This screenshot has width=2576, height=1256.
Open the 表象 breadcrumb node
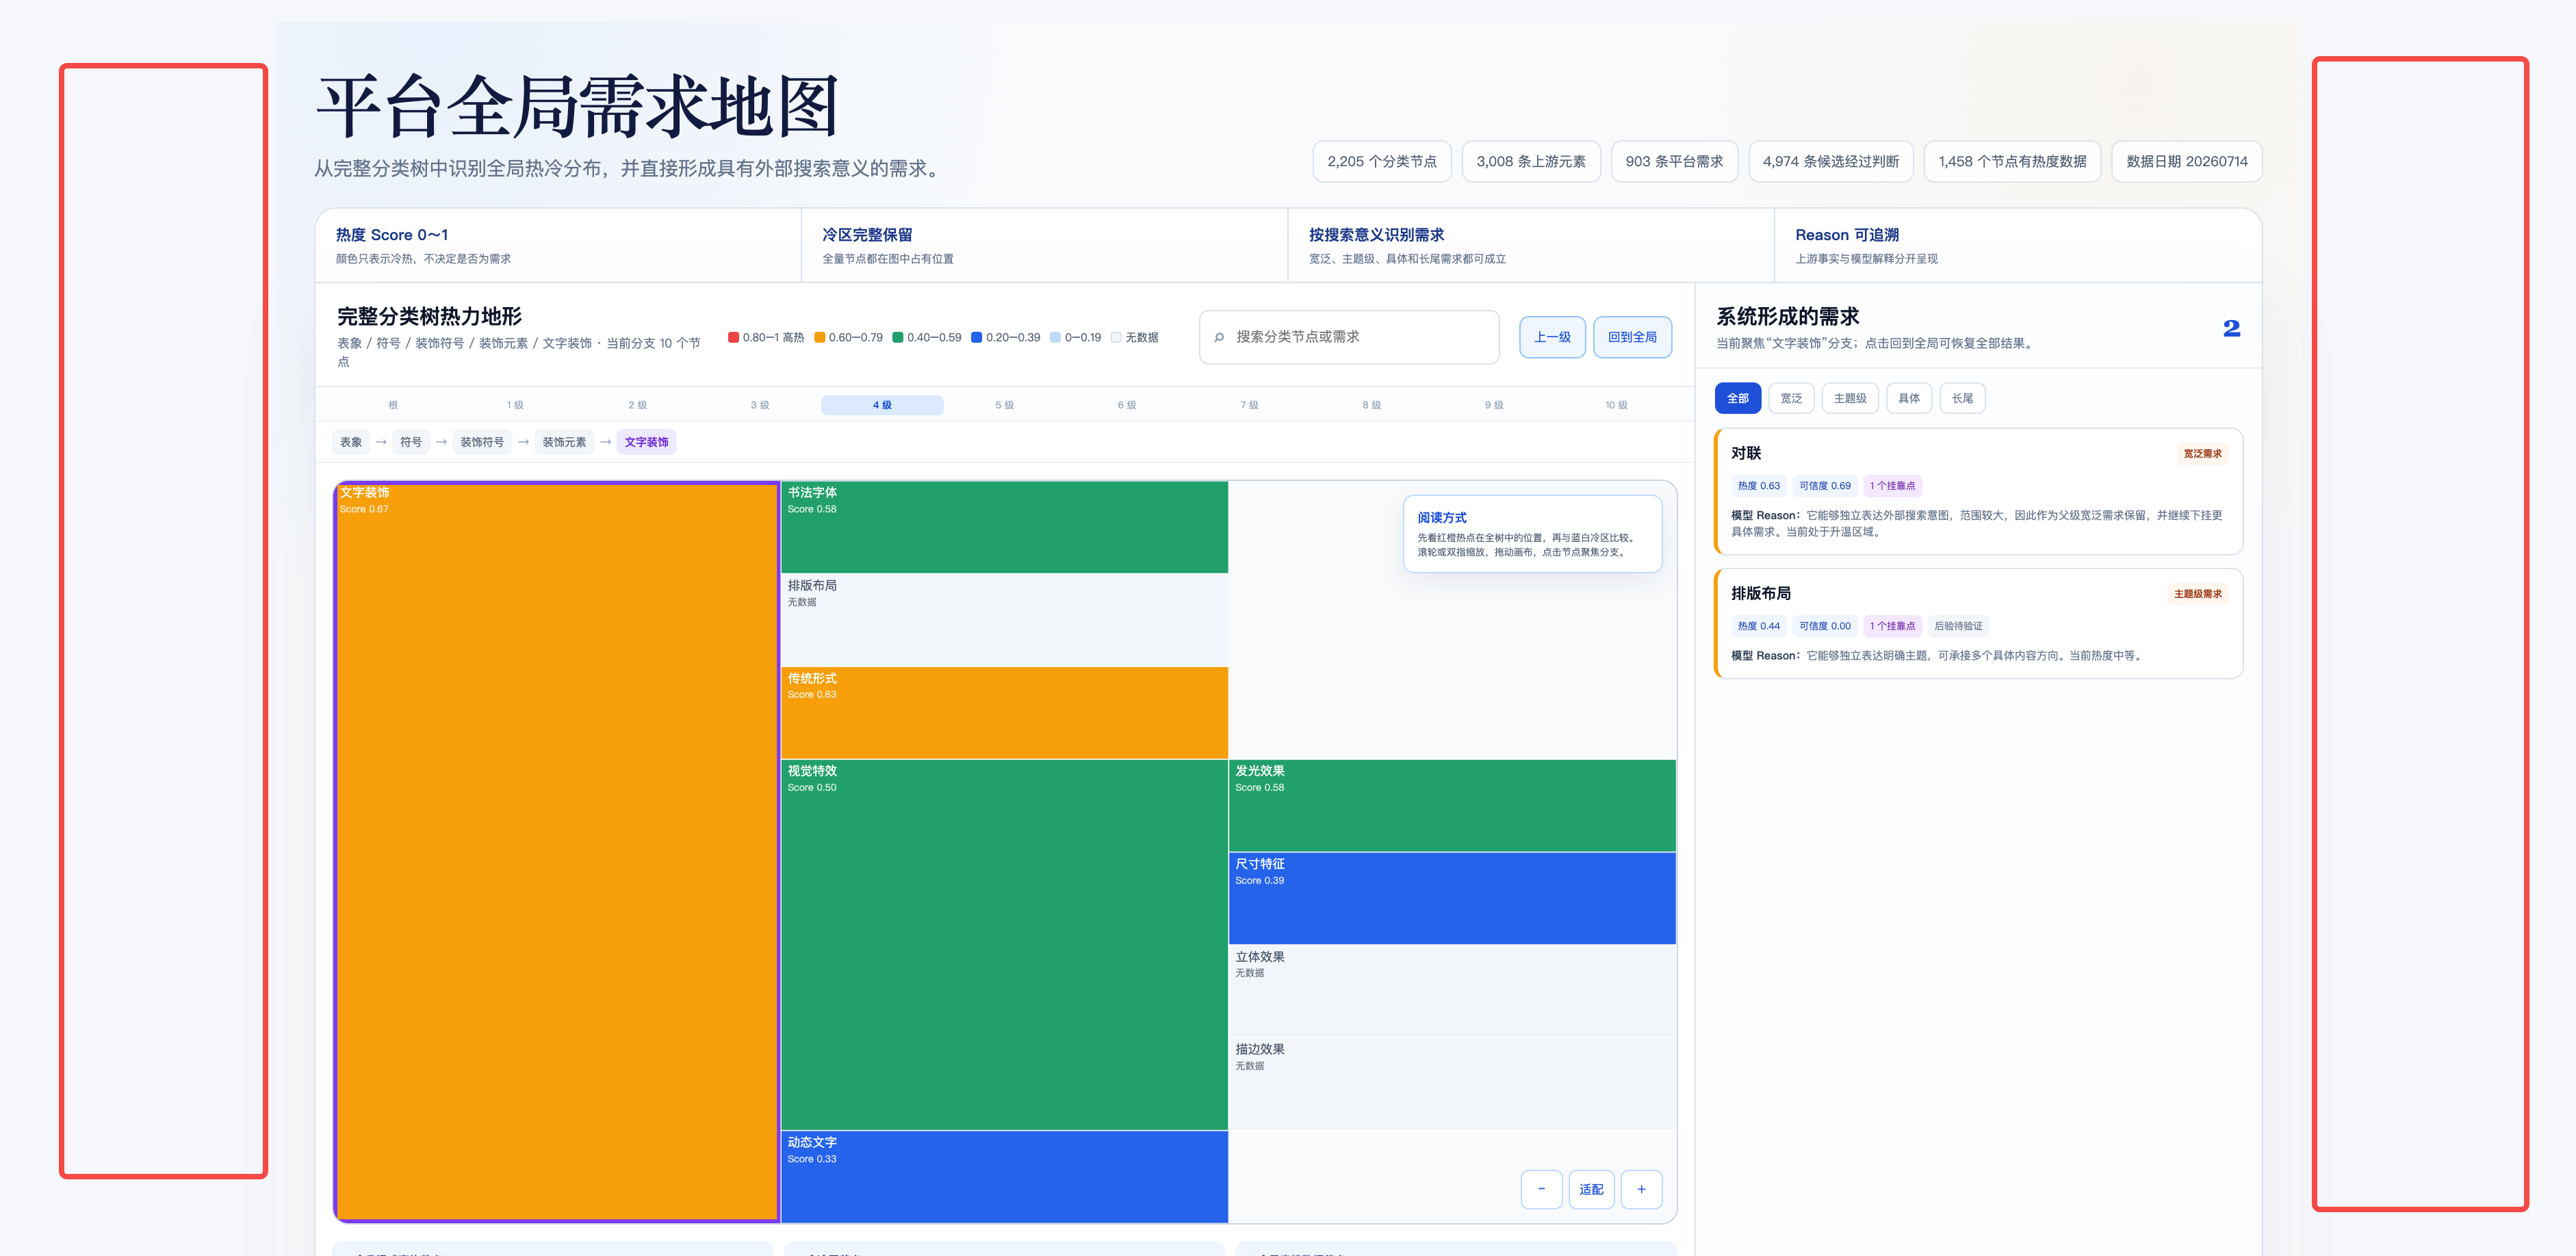coord(351,442)
